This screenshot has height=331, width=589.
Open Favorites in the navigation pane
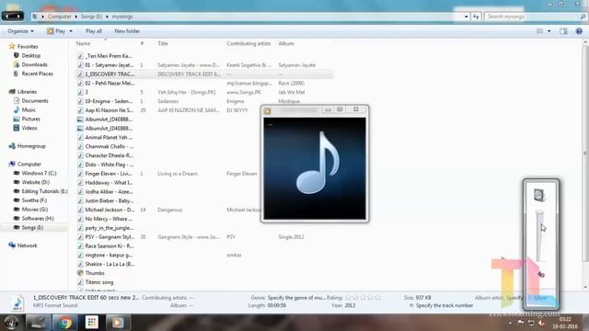click(28, 47)
